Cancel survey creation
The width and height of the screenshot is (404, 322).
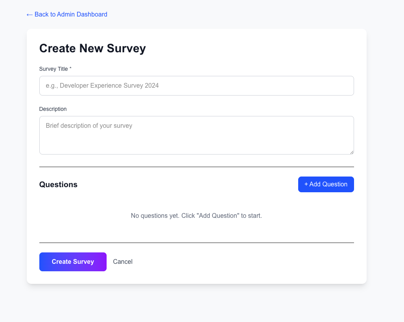tap(123, 262)
